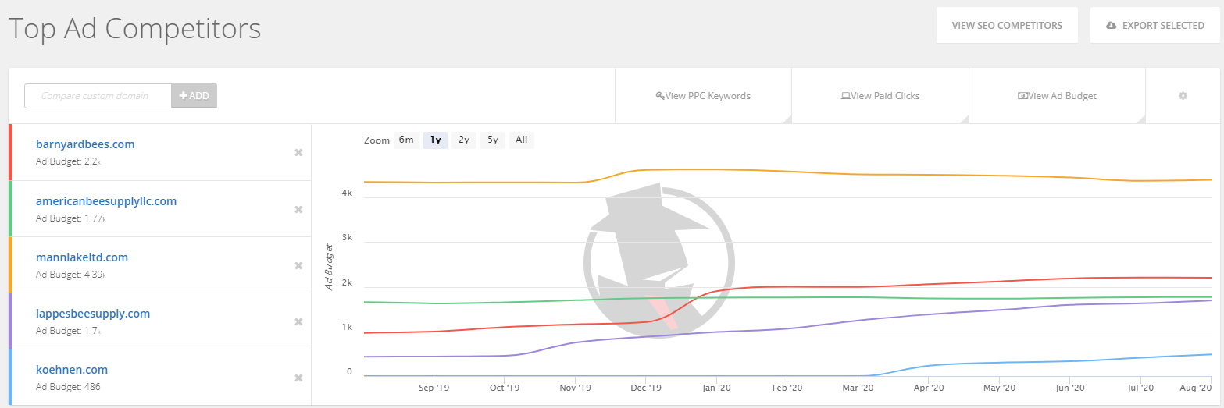Click the money icon in View Ad Budget
1224x408 pixels.
[x=1022, y=96]
